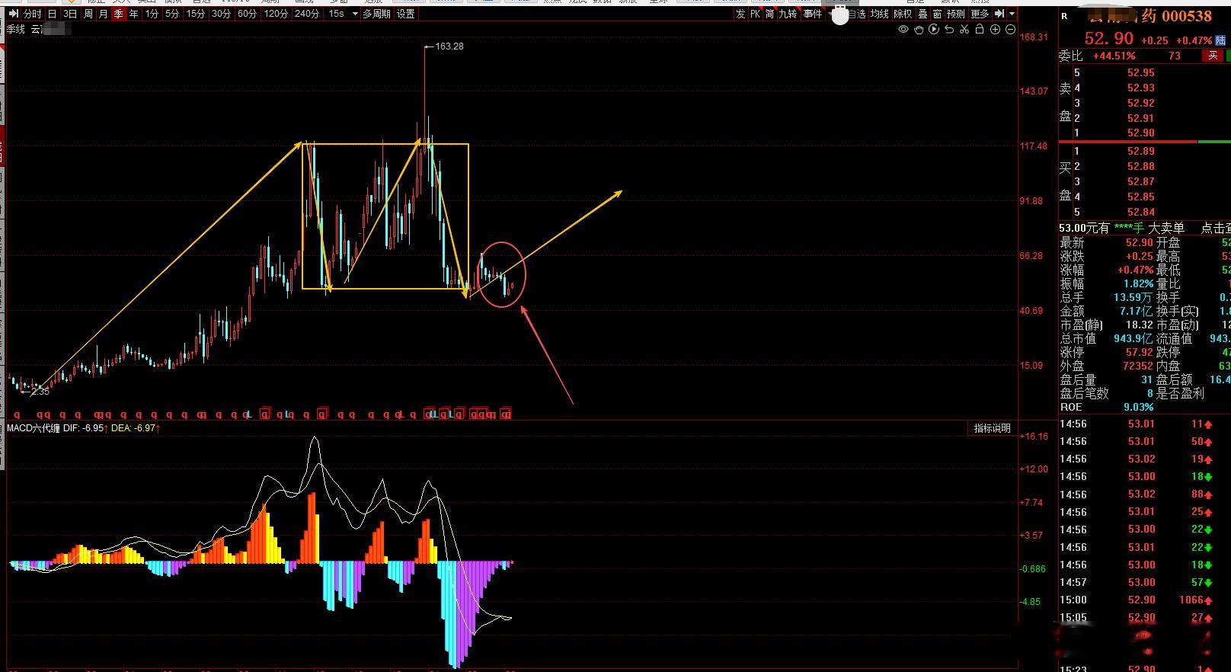
Task: Toggle the chart lock icon
Action: click(980, 29)
